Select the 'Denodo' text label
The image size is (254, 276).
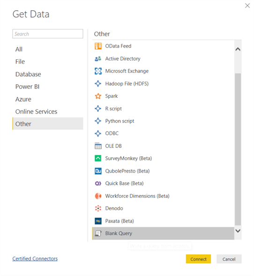(114, 209)
